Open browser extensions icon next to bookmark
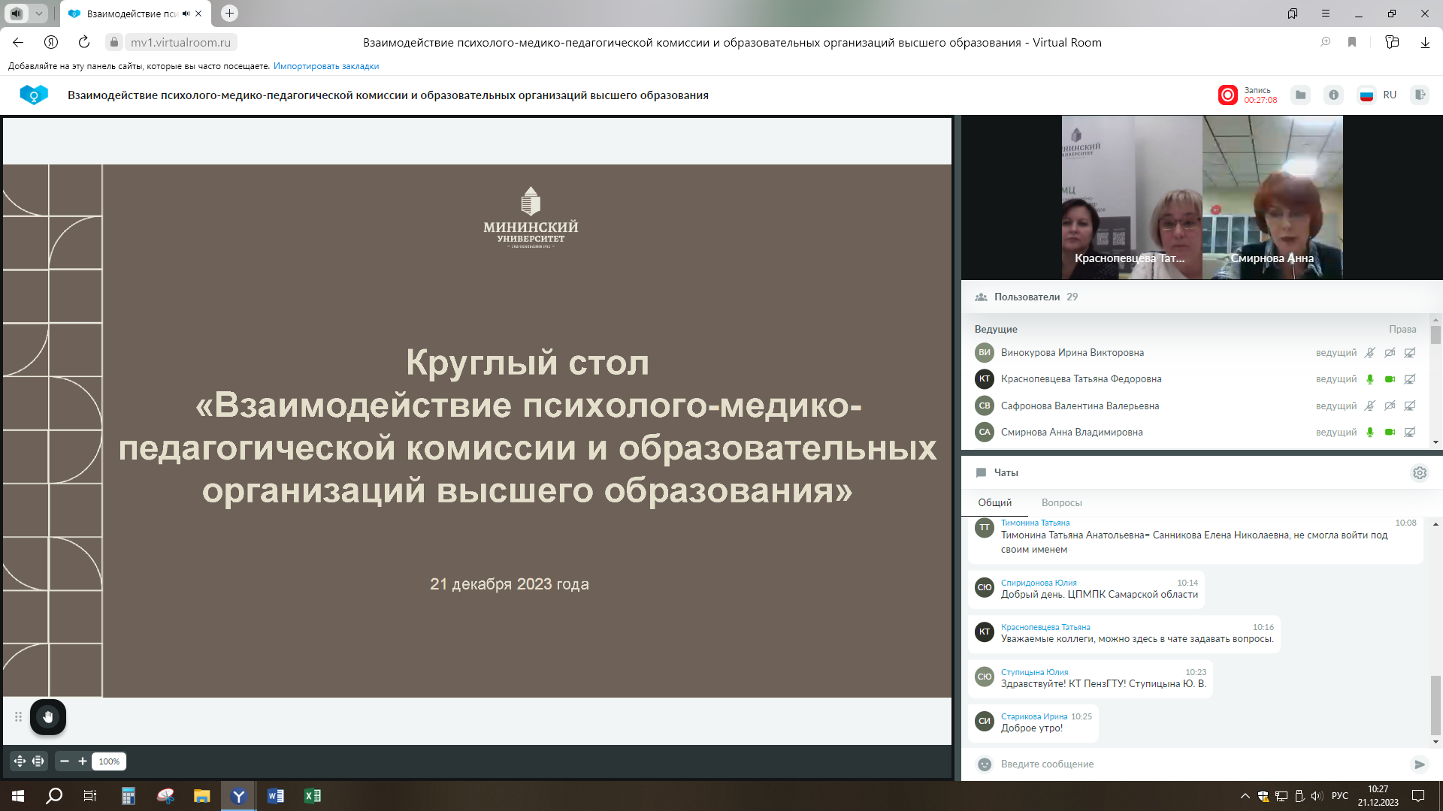The width and height of the screenshot is (1443, 811). 1392,43
